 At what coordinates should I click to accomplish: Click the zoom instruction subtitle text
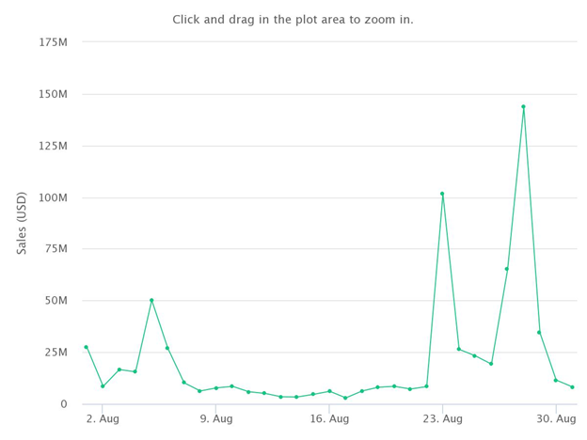click(293, 20)
